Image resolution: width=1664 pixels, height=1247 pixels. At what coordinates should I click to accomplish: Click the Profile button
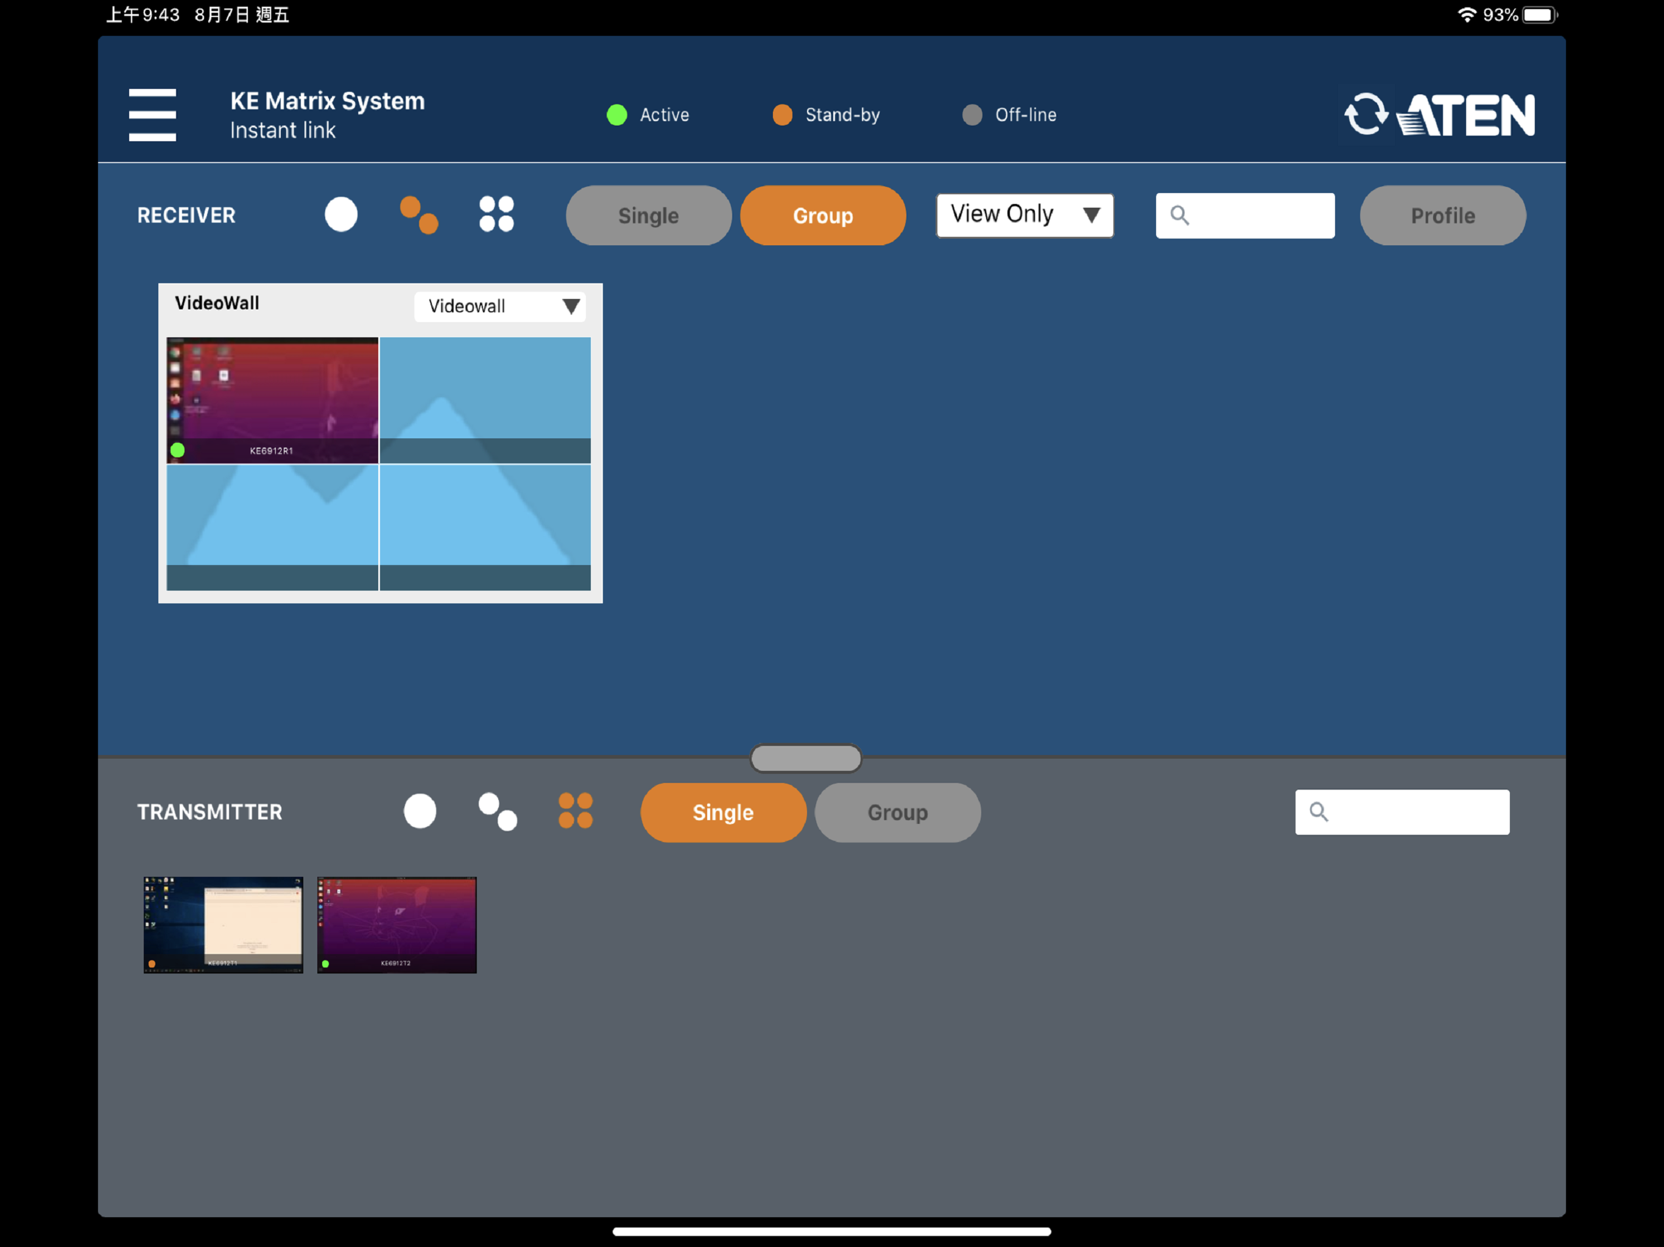pos(1443,216)
